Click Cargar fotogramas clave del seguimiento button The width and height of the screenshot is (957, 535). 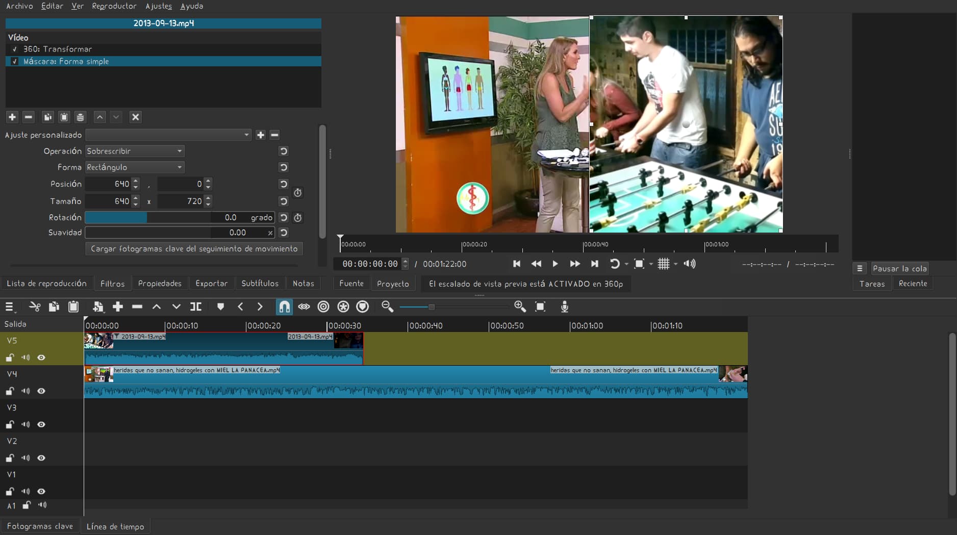(x=194, y=249)
